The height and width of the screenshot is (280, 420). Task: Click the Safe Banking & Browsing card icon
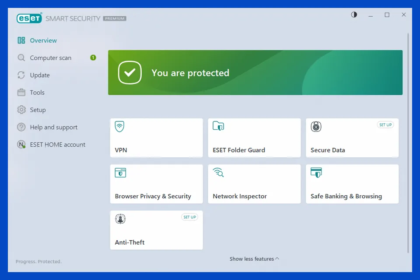pyautogui.click(x=316, y=173)
